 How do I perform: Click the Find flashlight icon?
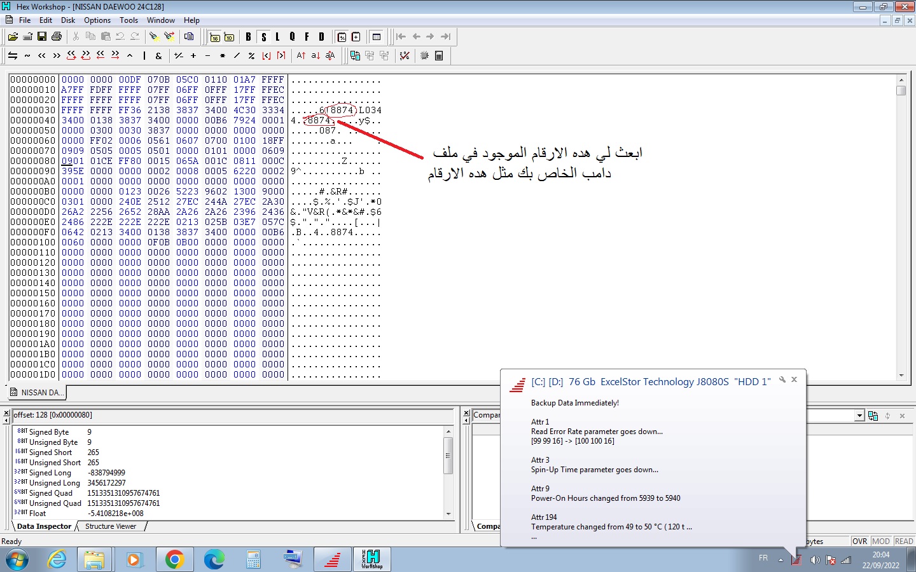(x=155, y=37)
